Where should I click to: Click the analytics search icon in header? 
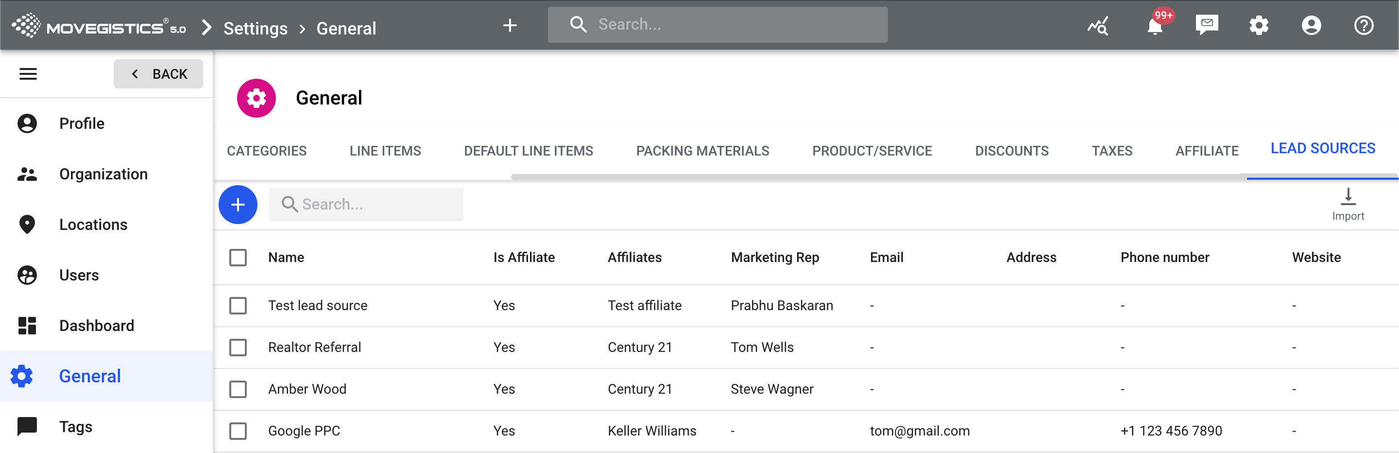coord(1098,26)
